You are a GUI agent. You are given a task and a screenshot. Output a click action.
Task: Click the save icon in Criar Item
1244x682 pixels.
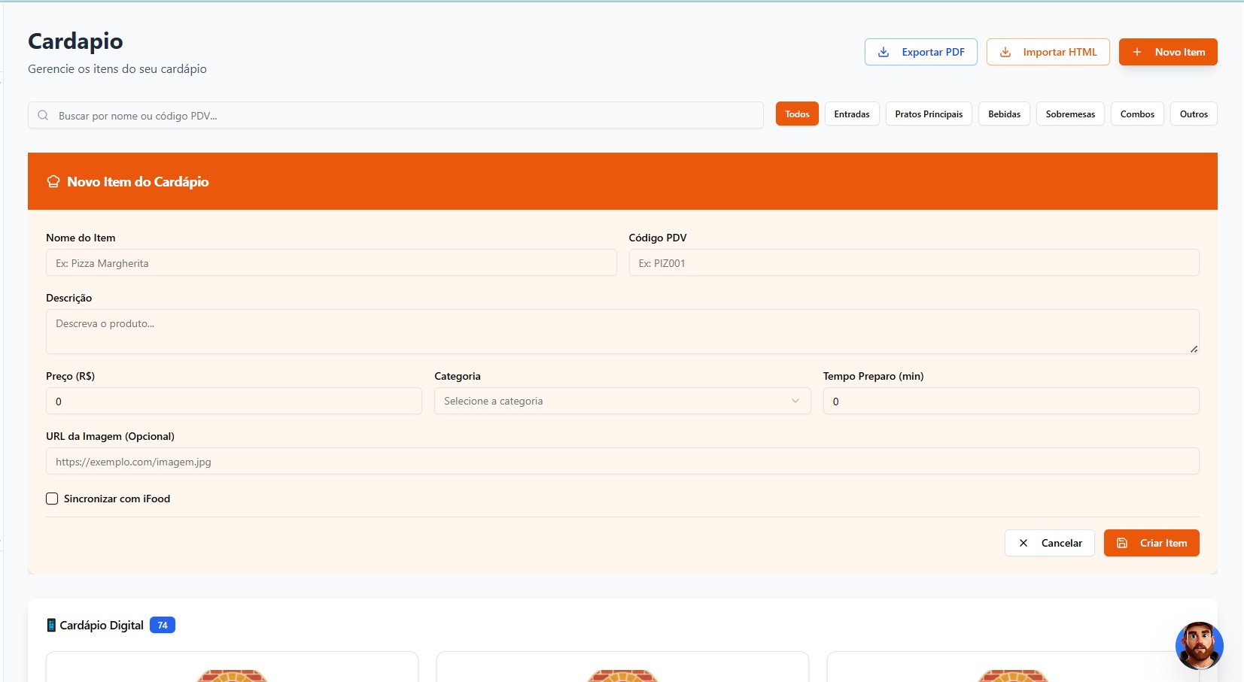point(1122,543)
